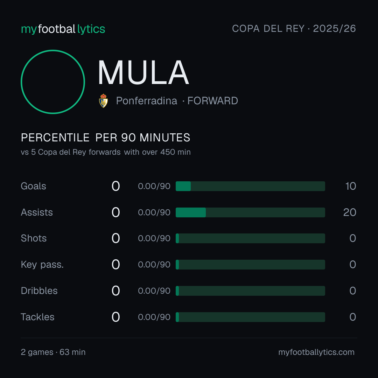Click the Ponferradina team name

coord(147,101)
